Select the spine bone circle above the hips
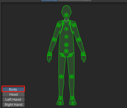Viewport: 127px width, 108px height. (66, 45)
